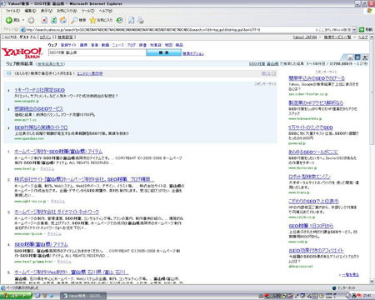This screenshot has height=300, width=375.
Task: Select the large (大) font size icon
Action: point(365,57)
